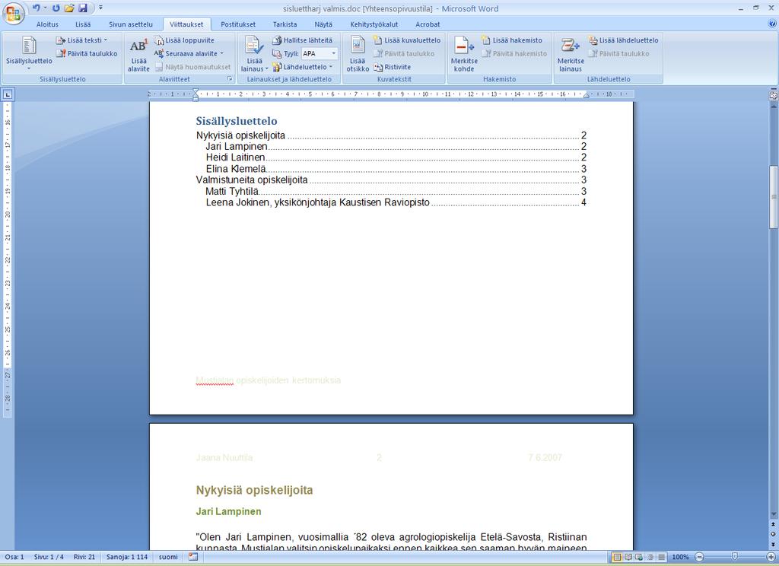Switch to the Näytä tab
Screen dimensions: 779x566
[323, 24]
